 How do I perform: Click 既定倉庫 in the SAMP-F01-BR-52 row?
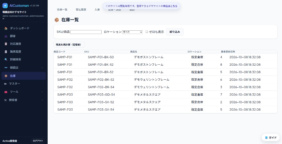[197, 72]
